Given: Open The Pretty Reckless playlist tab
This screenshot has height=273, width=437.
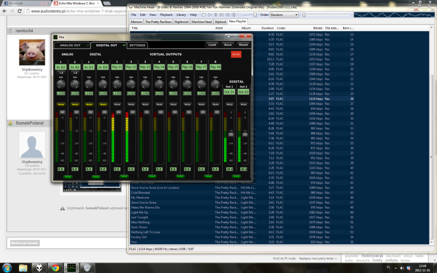Looking at the screenshot, I should [x=158, y=22].
